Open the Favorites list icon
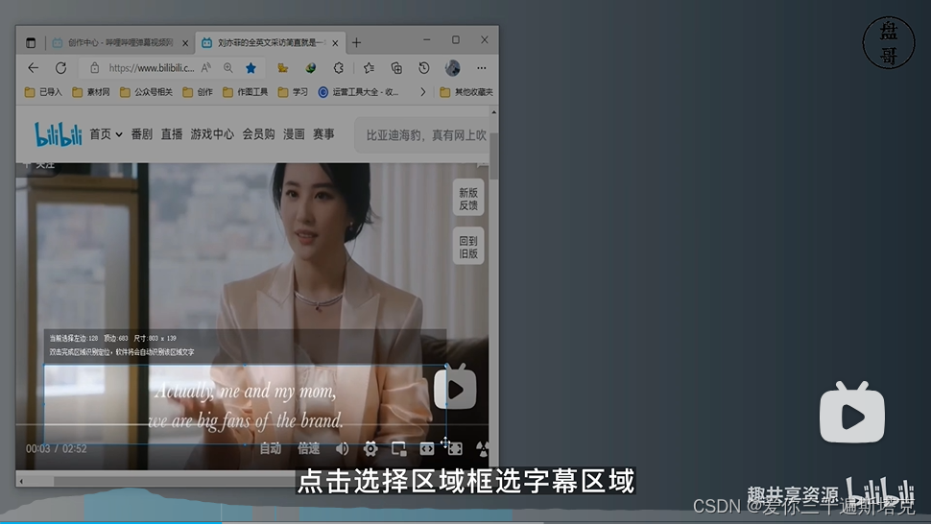Screen dimensions: 931x525 click(x=369, y=68)
